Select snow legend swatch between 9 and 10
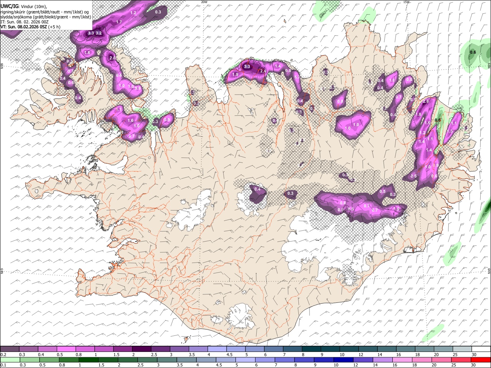 click(330, 349)
